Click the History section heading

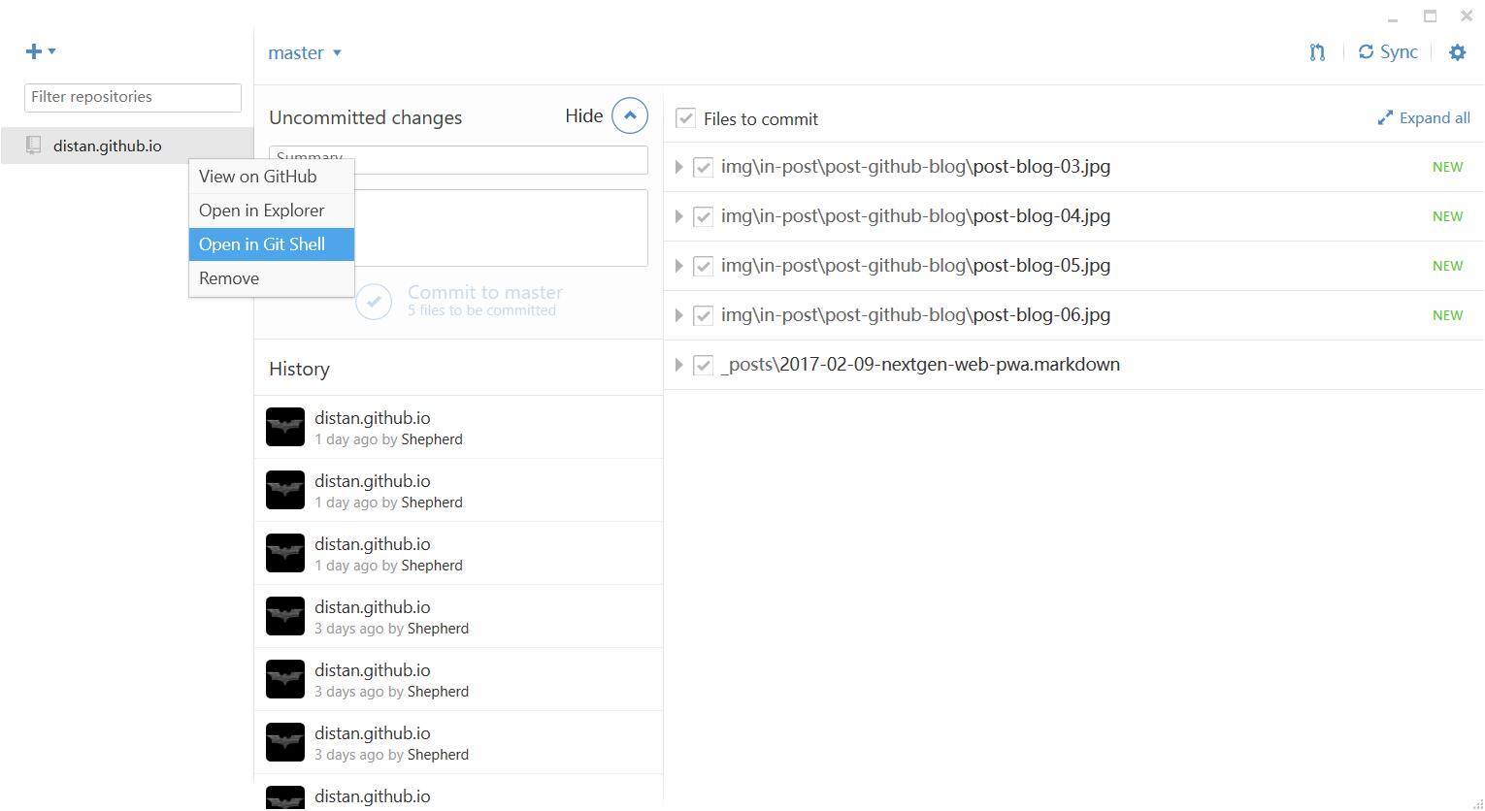tap(299, 369)
